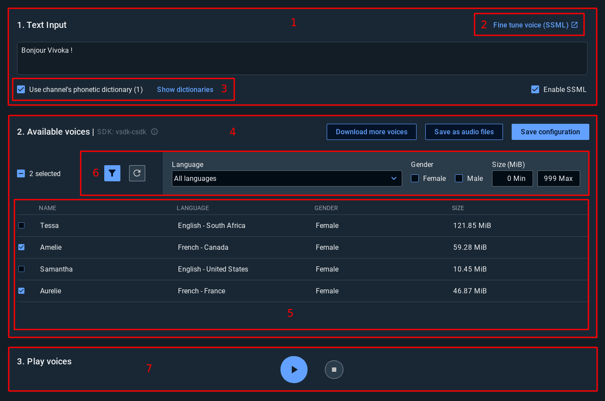Check the Male gender filter
Screen dimensions: 605x401
pyautogui.click(x=459, y=178)
